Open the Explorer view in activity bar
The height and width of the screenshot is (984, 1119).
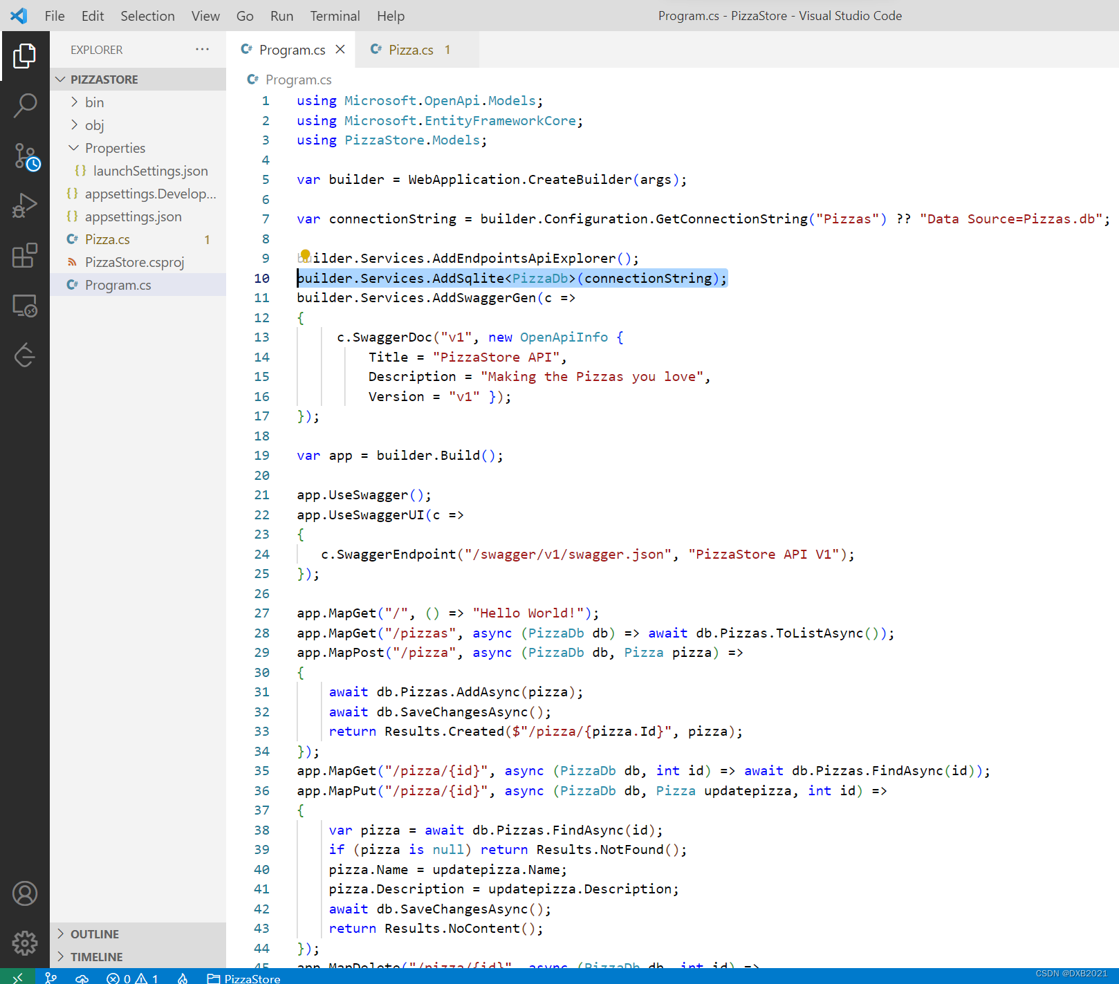[x=25, y=56]
